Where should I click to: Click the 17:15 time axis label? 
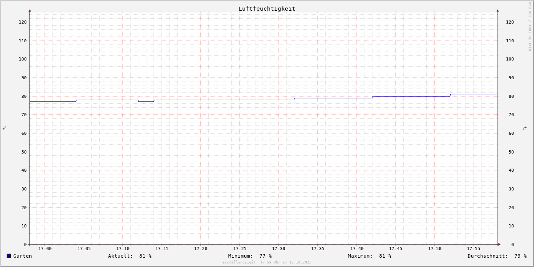(162, 248)
